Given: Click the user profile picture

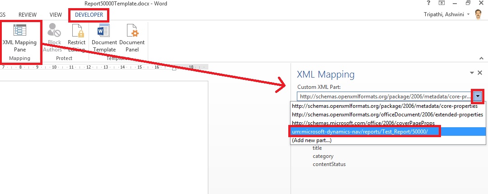Looking at the screenshot, I should pos(478,15).
